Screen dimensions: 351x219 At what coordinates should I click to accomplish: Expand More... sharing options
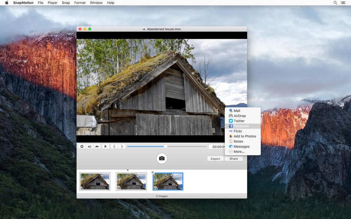click(x=239, y=152)
